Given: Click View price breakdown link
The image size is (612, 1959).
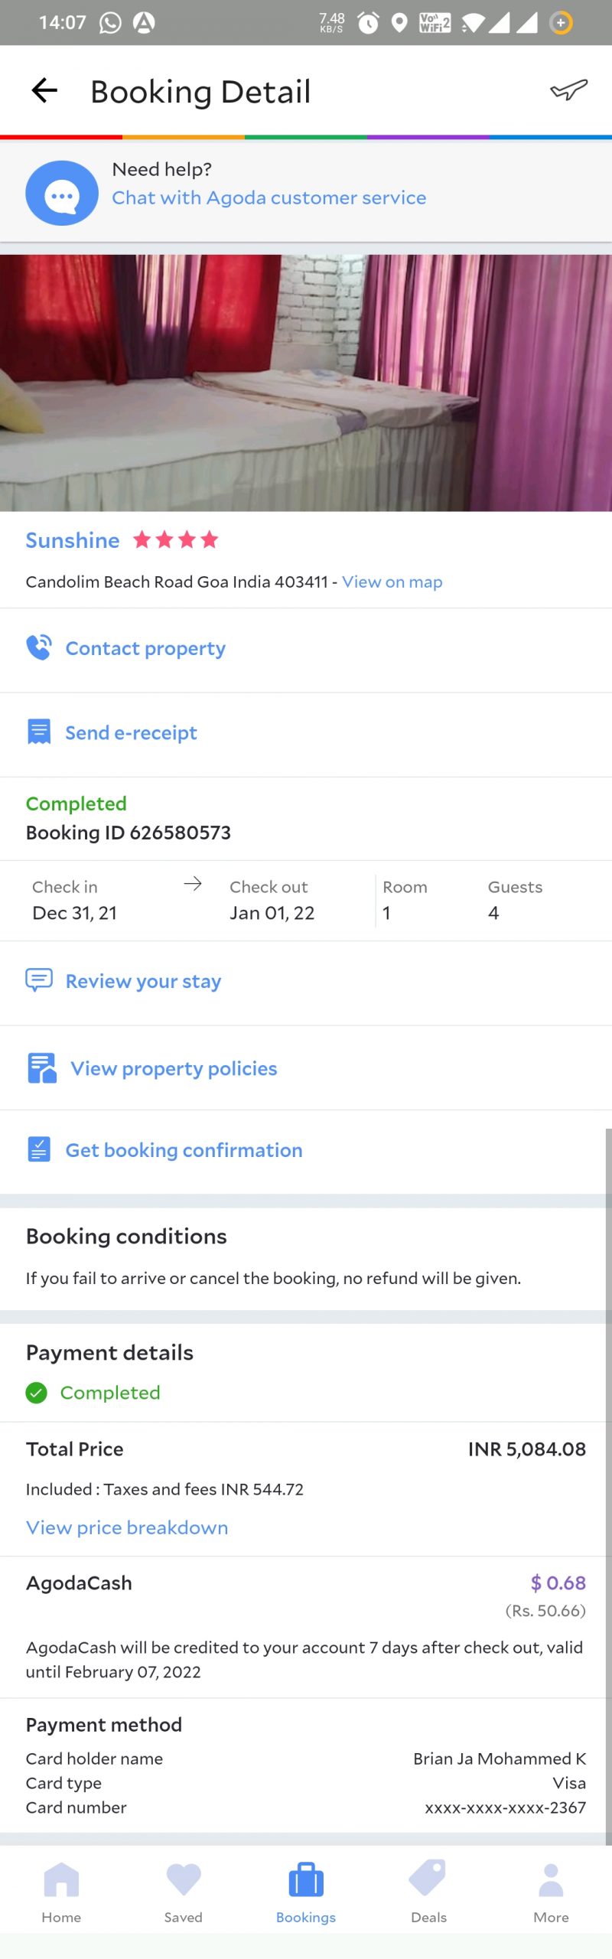Looking at the screenshot, I should click(x=127, y=1527).
